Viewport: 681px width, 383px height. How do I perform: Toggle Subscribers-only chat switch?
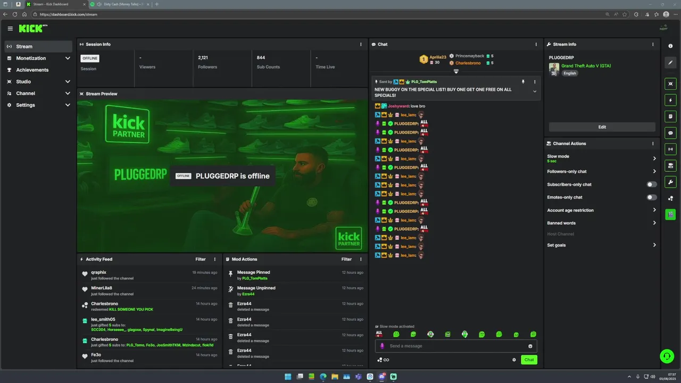tap(651, 185)
